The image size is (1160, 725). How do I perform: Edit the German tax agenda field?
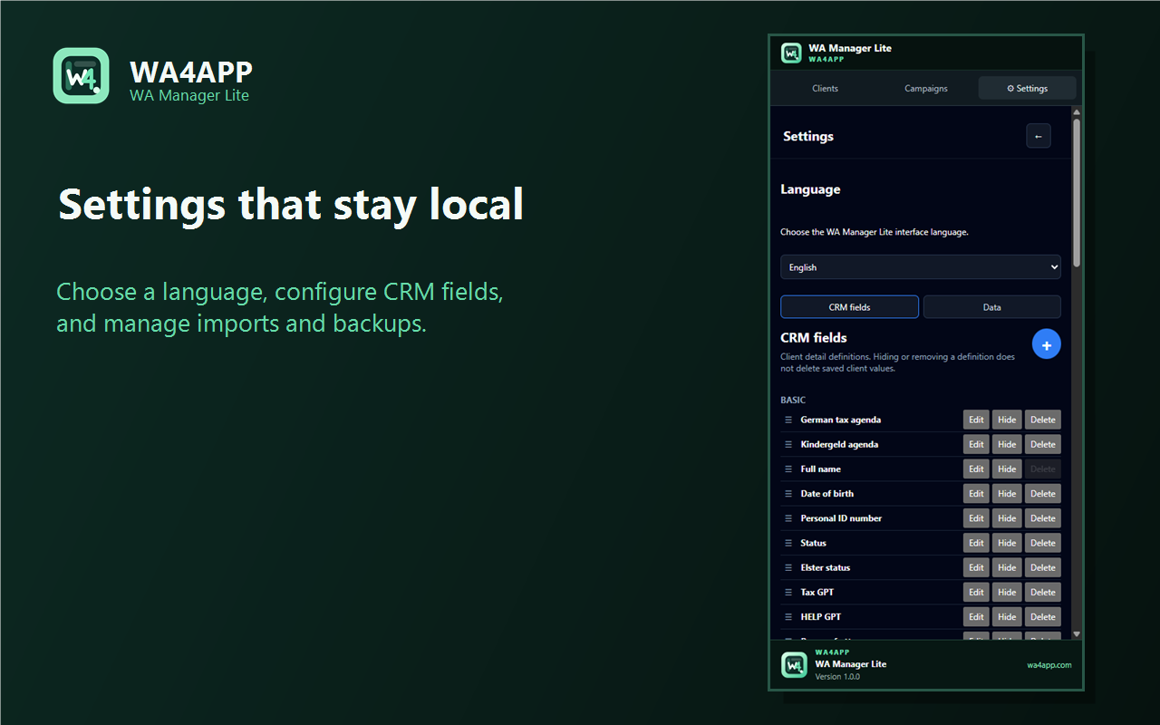point(976,420)
